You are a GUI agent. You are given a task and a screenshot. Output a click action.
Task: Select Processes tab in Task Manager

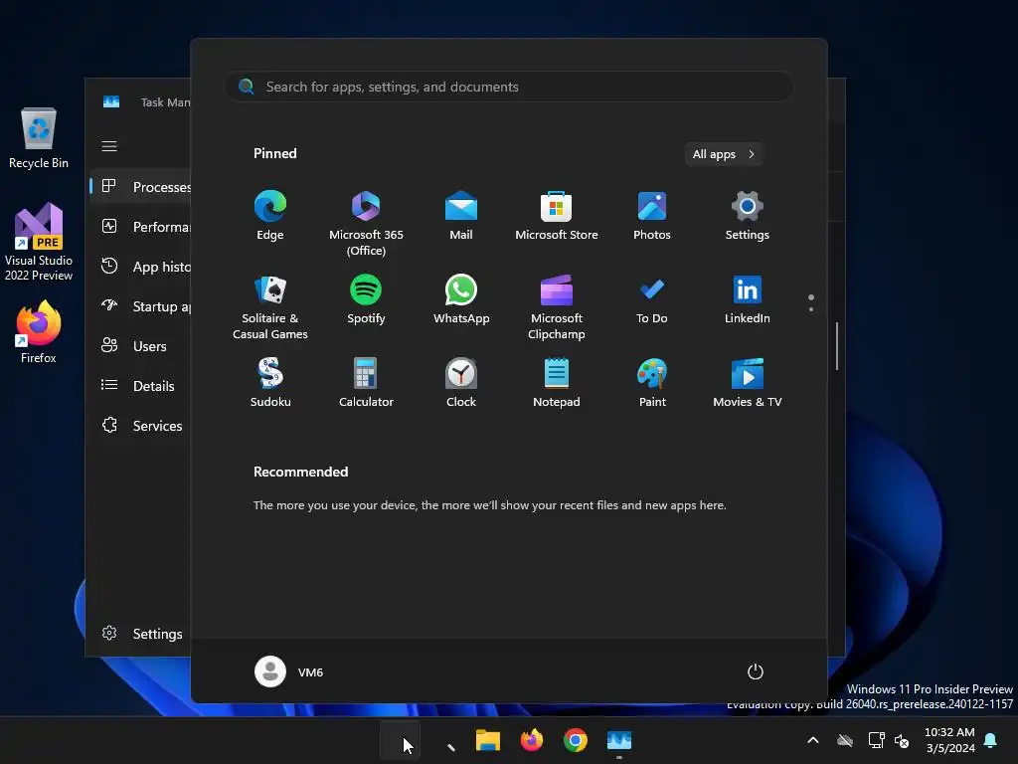tap(140, 187)
